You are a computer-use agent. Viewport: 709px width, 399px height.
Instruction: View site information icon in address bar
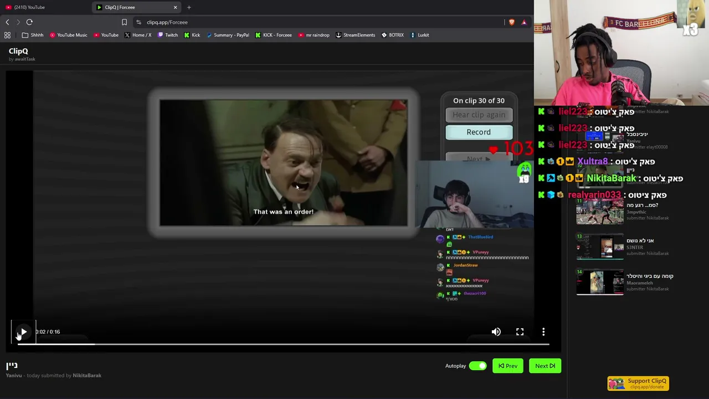point(138,22)
